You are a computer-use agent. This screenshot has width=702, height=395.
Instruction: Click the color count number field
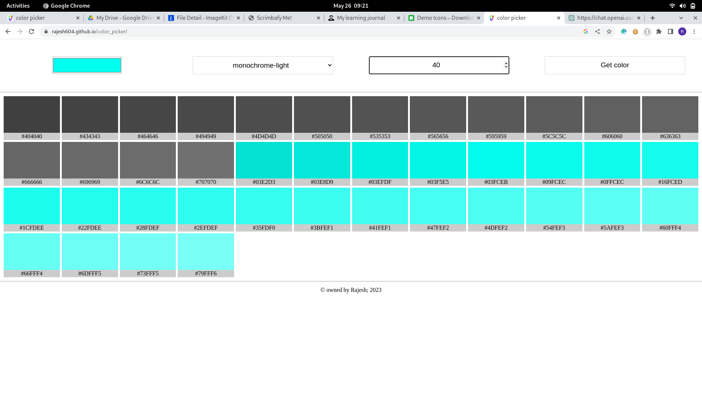click(x=436, y=65)
